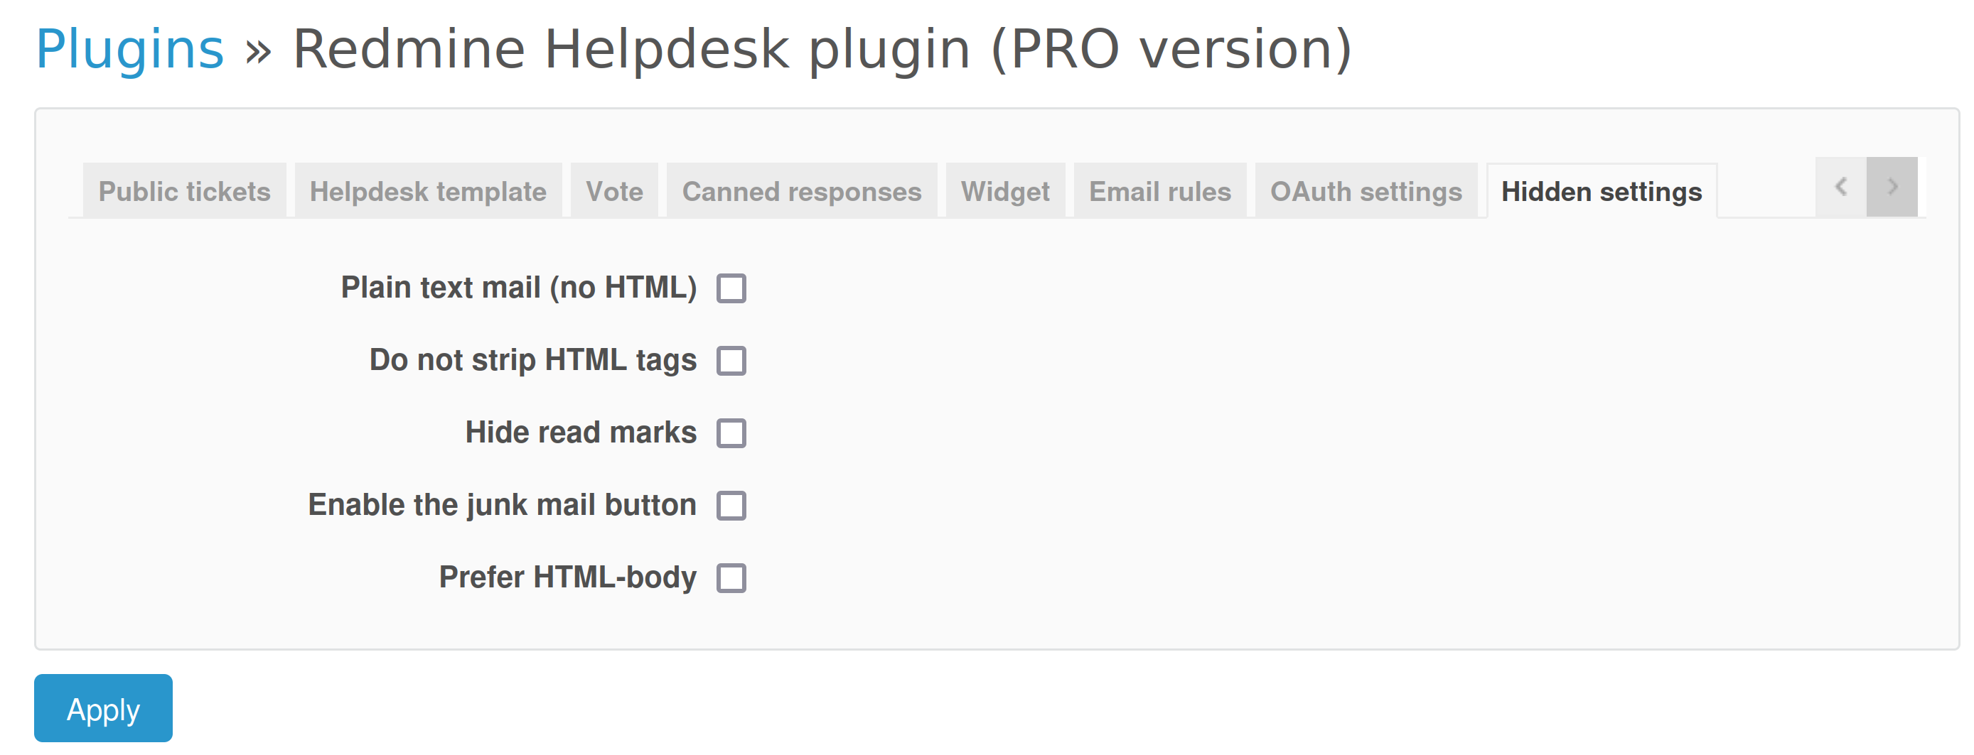The height and width of the screenshot is (755, 1974).
Task: Check the Enable the junk mail button box
Action: tap(731, 506)
